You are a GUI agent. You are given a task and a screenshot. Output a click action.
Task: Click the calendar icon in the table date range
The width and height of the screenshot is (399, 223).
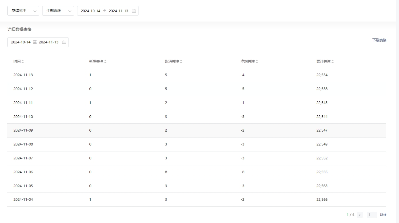(x=64, y=42)
